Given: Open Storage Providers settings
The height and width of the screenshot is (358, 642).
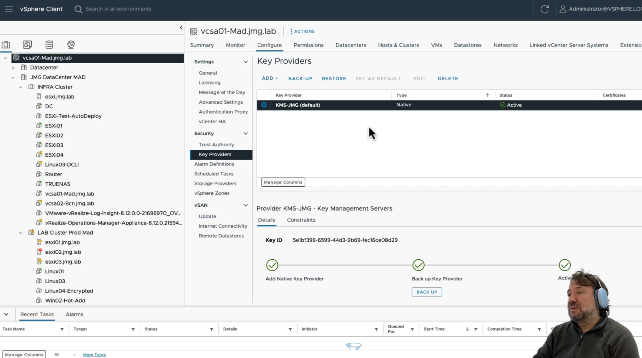Looking at the screenshot, I should coord(215,184).
